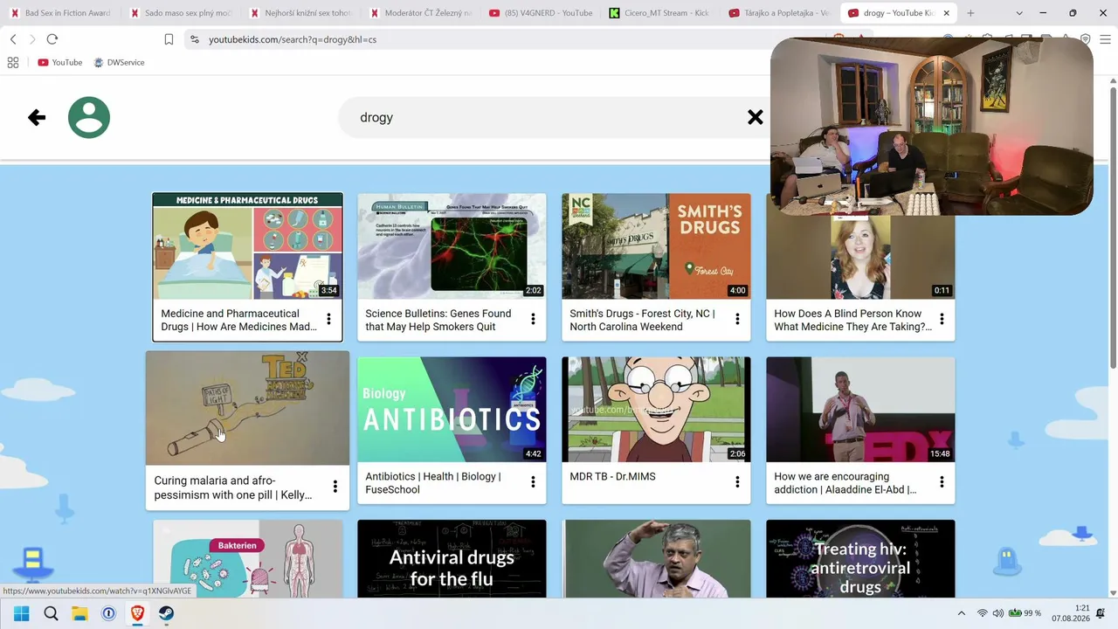This screenshot has height=629, width=1118.
Task: Open Windows taskbar search
Action: 51,613
